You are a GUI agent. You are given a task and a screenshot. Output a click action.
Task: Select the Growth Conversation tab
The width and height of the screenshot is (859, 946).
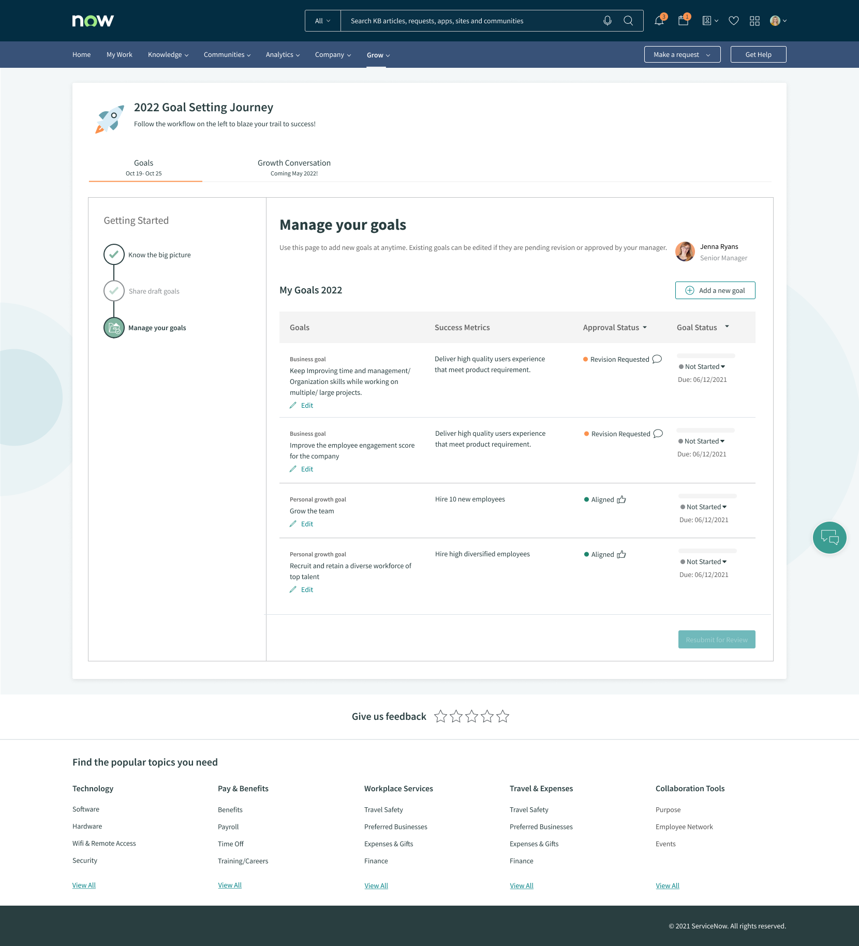tap(294, 168)
